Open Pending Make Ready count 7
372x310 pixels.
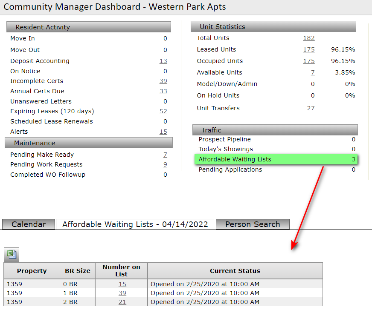pyautogui.click(x=165, y=155)
